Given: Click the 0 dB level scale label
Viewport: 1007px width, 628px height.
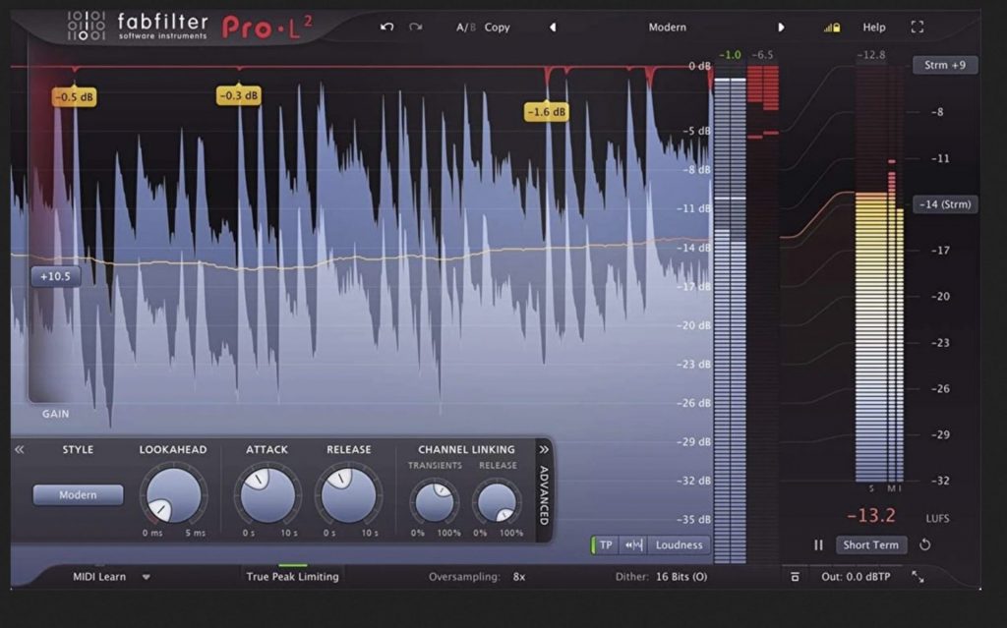Looking at the screenshot, I should [699, 66].
